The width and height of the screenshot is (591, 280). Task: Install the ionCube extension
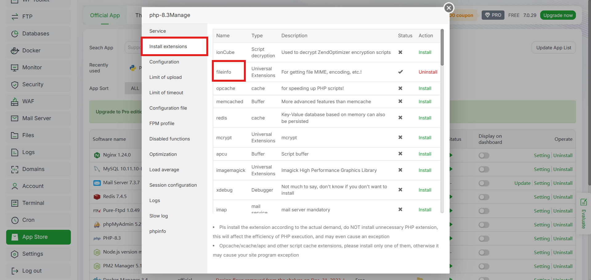pyautogui.click(x=425, y=52)
